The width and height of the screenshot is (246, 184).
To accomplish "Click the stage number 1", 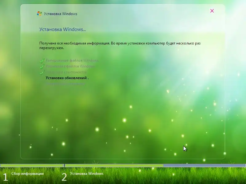I will 6,177.
